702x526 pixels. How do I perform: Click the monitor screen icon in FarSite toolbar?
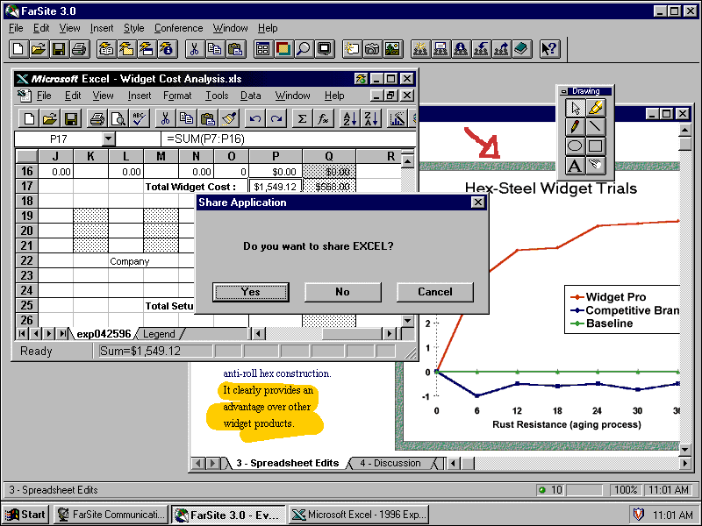point(324,49)
